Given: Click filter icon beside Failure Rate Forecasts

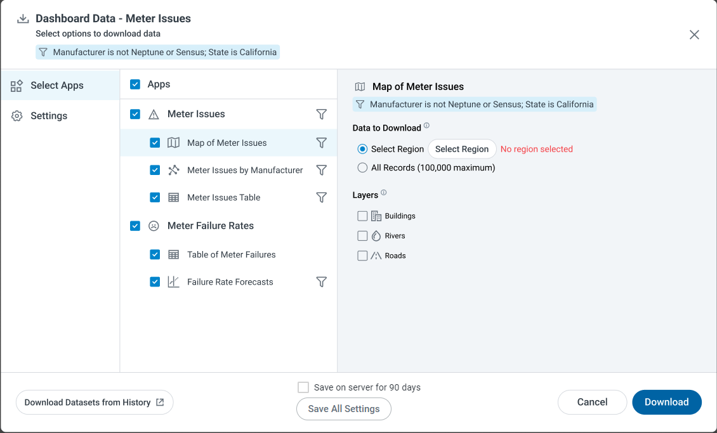Looking at the screenshot, I should click(322, 281).
